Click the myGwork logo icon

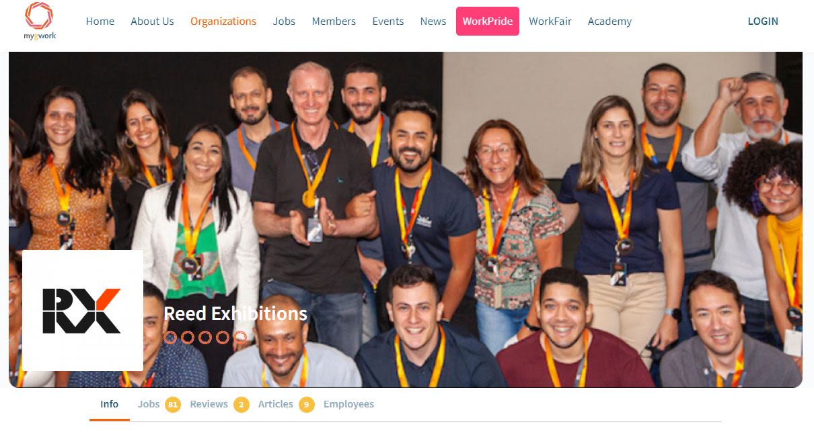point(39,21)
